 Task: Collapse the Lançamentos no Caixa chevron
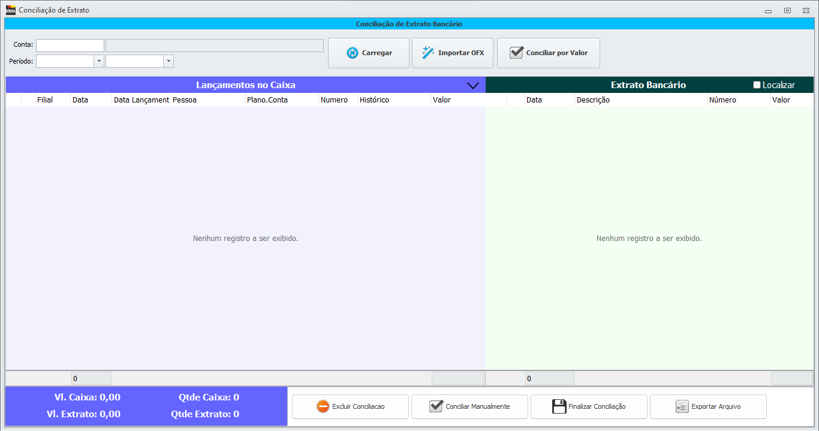pos(472,86)
